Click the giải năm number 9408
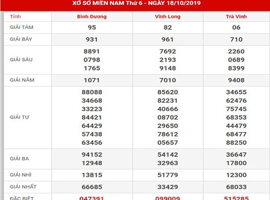The height and width of the screenshot is (200, 270). [236, 80]
